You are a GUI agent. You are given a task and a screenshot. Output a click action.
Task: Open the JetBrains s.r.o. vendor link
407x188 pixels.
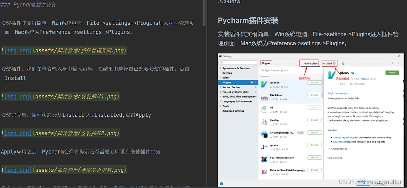coord(368,79)
